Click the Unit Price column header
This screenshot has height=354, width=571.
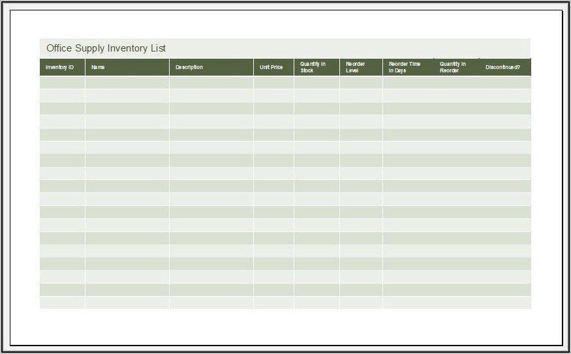click(273, 67)
